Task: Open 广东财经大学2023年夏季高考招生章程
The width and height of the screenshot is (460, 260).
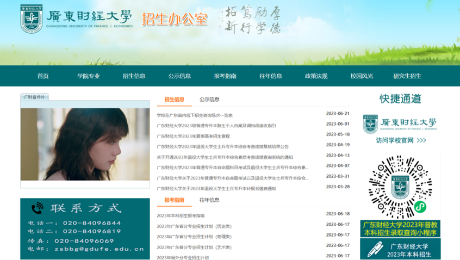Action: (x=193, y=136)
